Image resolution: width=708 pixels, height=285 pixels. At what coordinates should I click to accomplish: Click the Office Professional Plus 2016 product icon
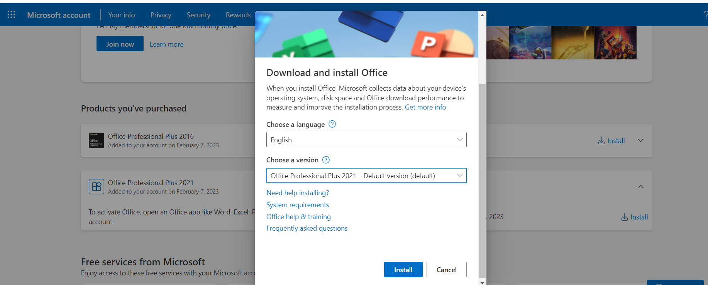pyautogui.click(x=96, y=140)
